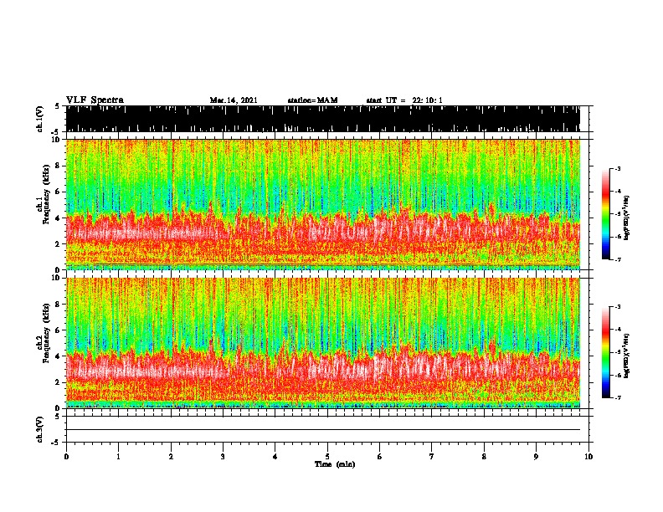The image size is (663, 512).
Task: Click the ch.2 frequency tick label "10"
Action: point(56,278)
